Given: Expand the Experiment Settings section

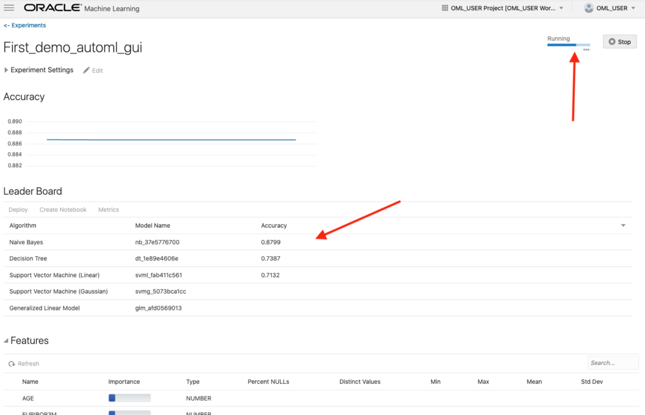Looking at the screenshot, I should (x=5, y=70).
